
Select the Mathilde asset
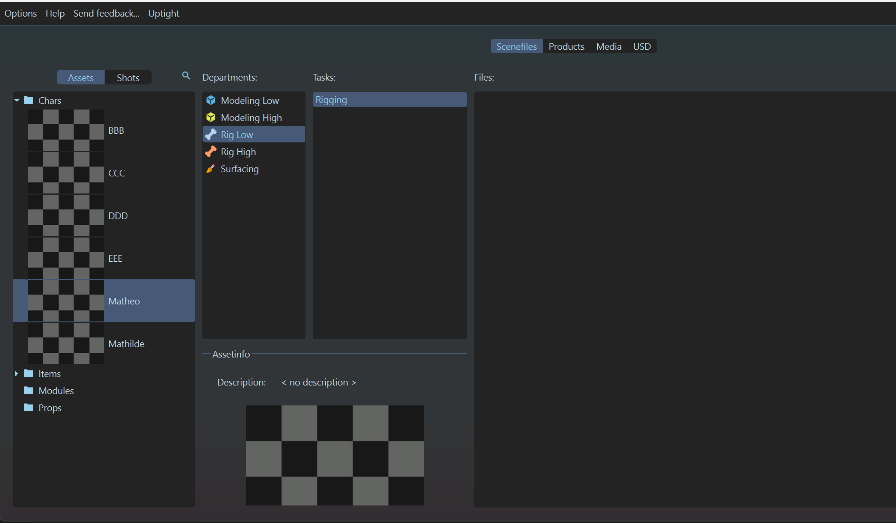[126, 344]
